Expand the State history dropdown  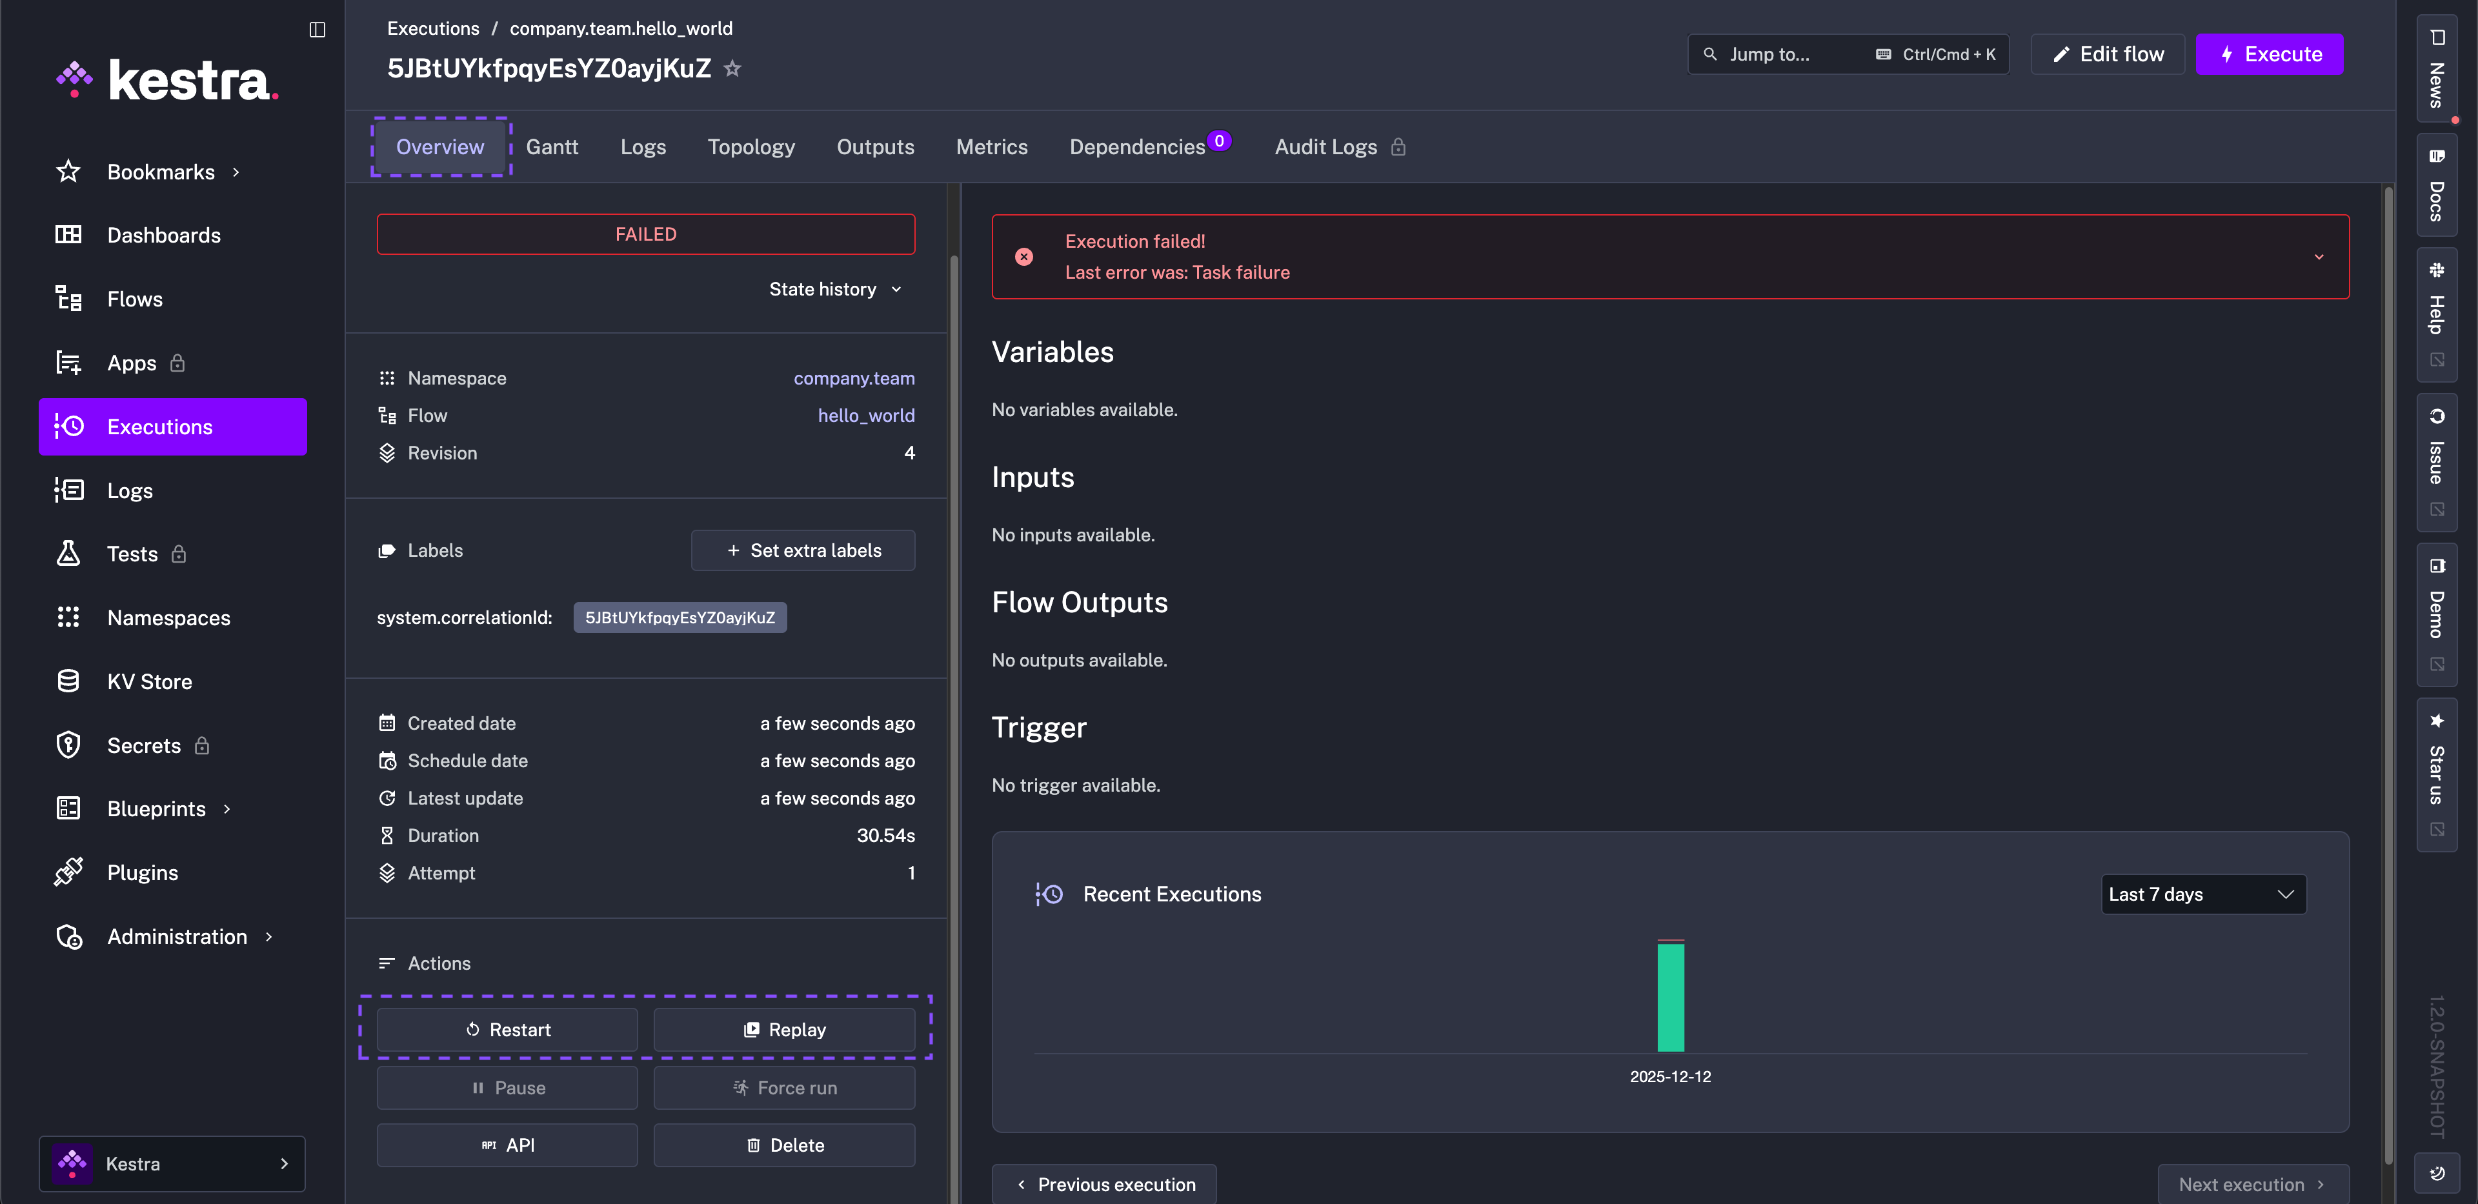(x=835, y=290)
